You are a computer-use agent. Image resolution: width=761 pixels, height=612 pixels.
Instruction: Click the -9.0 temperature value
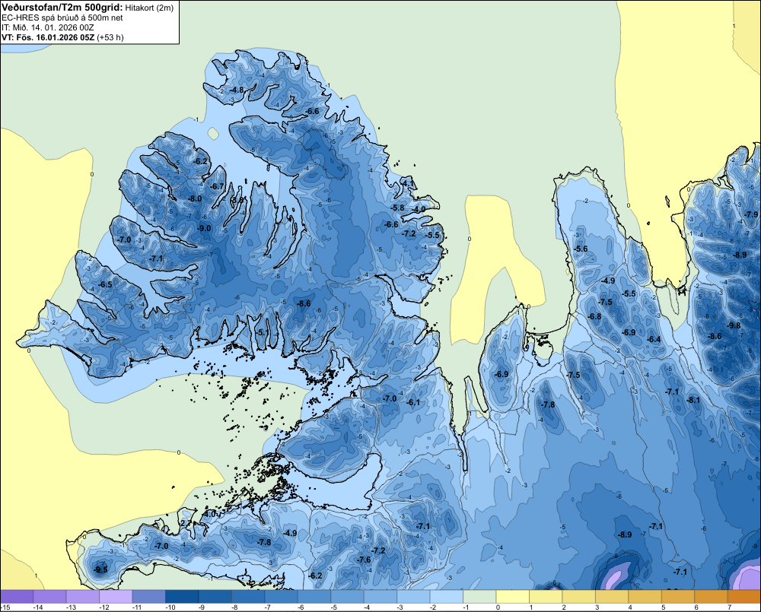204,228
